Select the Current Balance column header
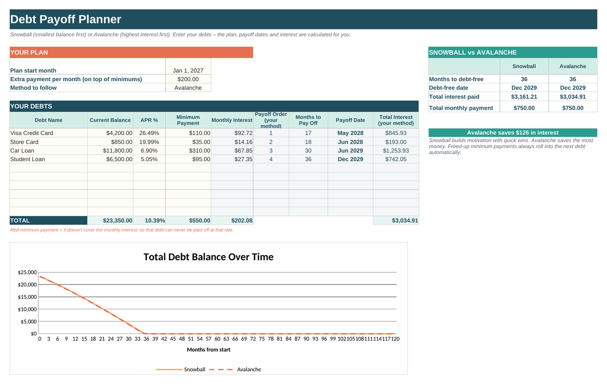Viewport: 607px width, 384px height. [110, 120]
